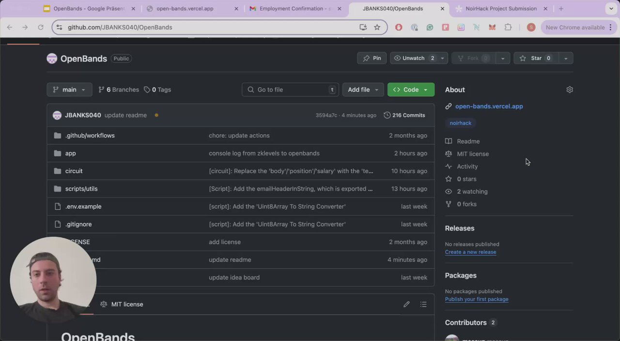Switch to NoirHack Project Submission tab
Viewport: 620px width, 341px height.
click(501, 9)
